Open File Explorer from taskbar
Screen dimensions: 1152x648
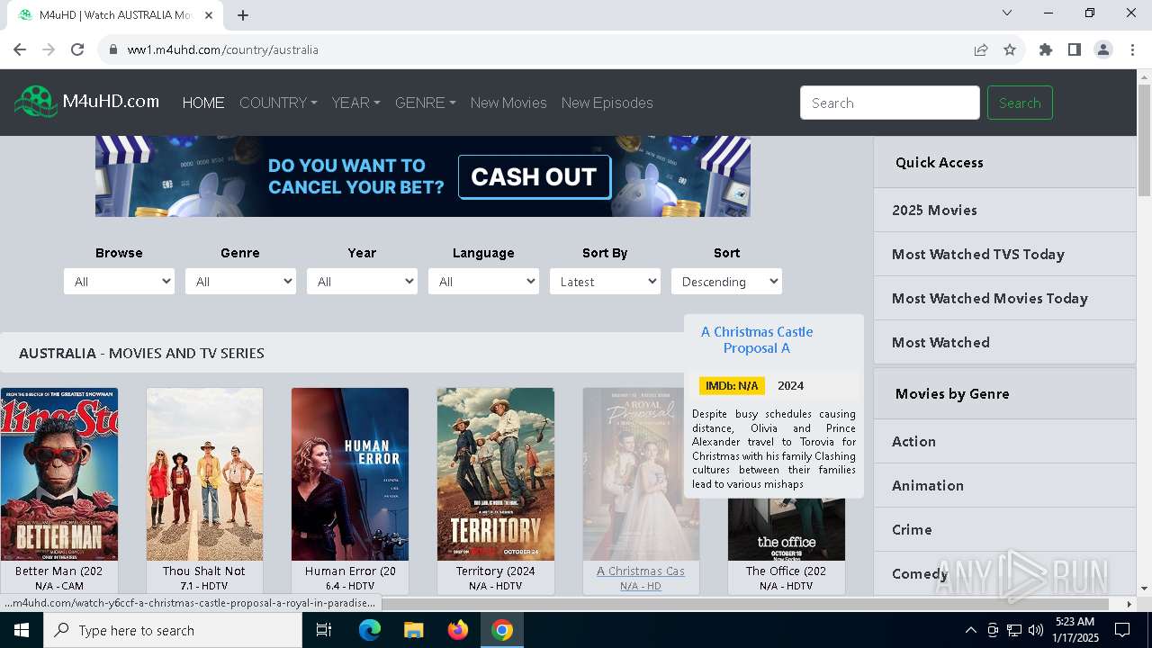pos(413,630)
